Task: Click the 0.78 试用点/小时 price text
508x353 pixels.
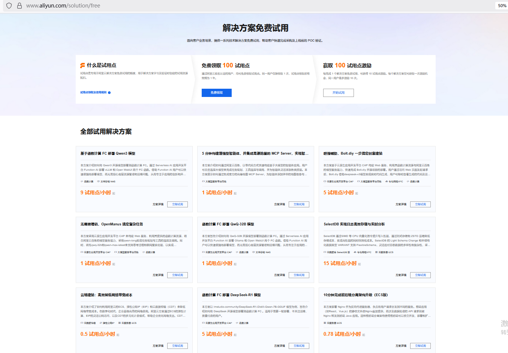Action: point(342,334)
